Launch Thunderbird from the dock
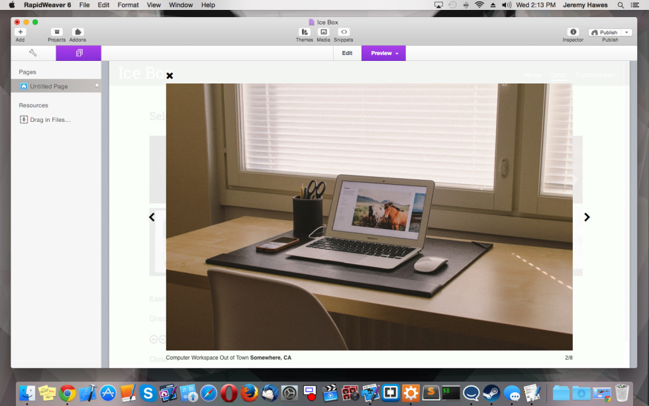Viewport: 649px width, 406px height. point(270,393)
